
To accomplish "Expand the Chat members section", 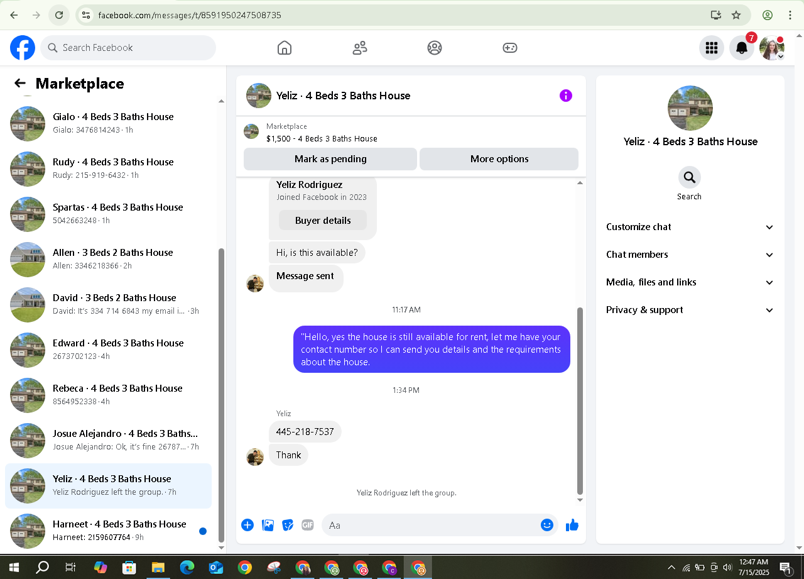I will (x=690, y=255).
